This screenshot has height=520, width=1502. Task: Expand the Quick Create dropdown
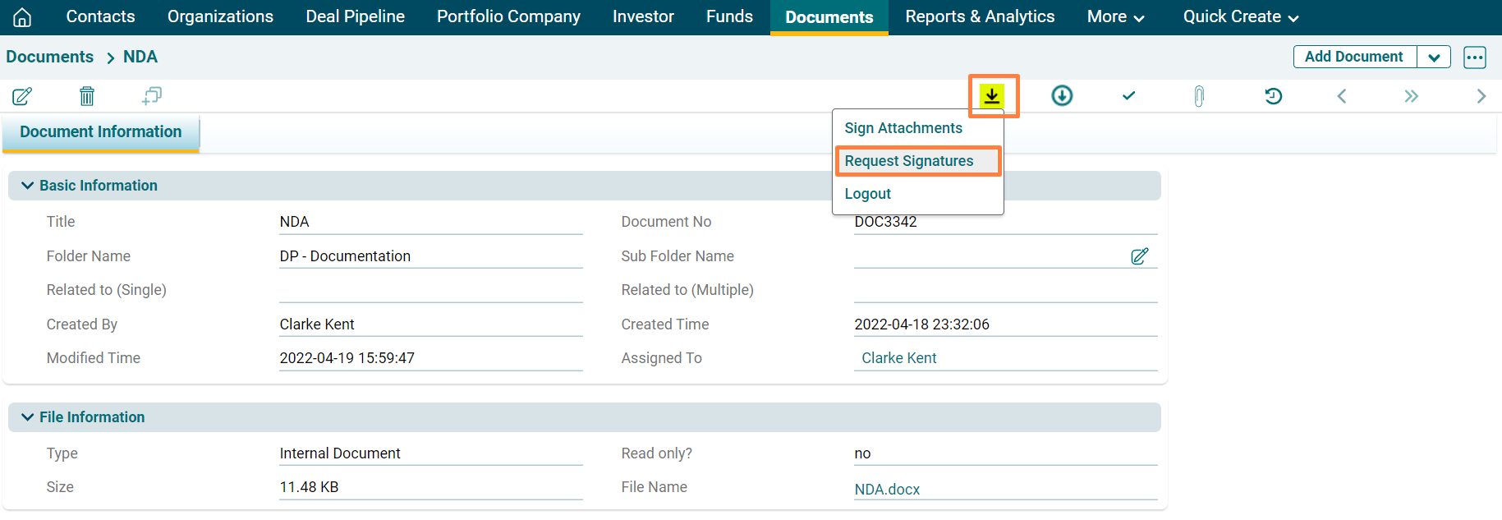[1240, 17]
